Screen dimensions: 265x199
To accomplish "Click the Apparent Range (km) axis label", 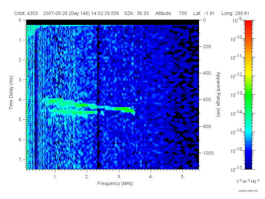I will (x=218, y=94).
